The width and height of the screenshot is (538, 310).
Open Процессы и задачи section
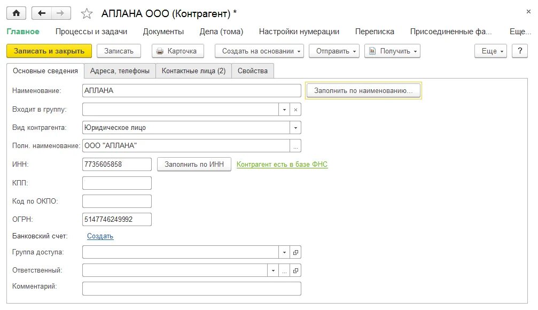tap(91, 32)
